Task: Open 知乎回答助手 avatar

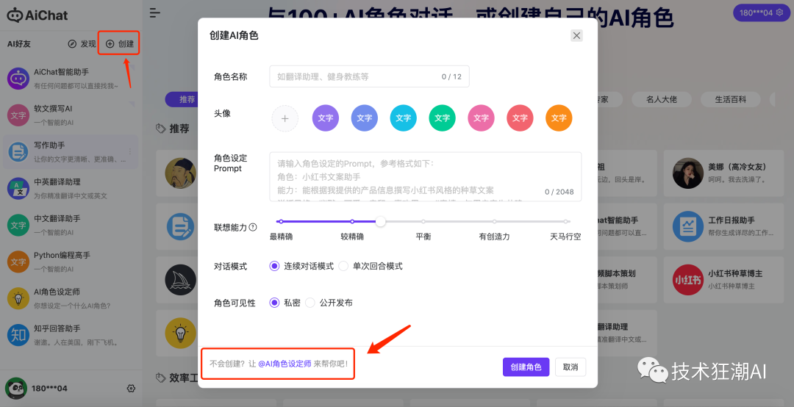Action: [x=18, y=335]
